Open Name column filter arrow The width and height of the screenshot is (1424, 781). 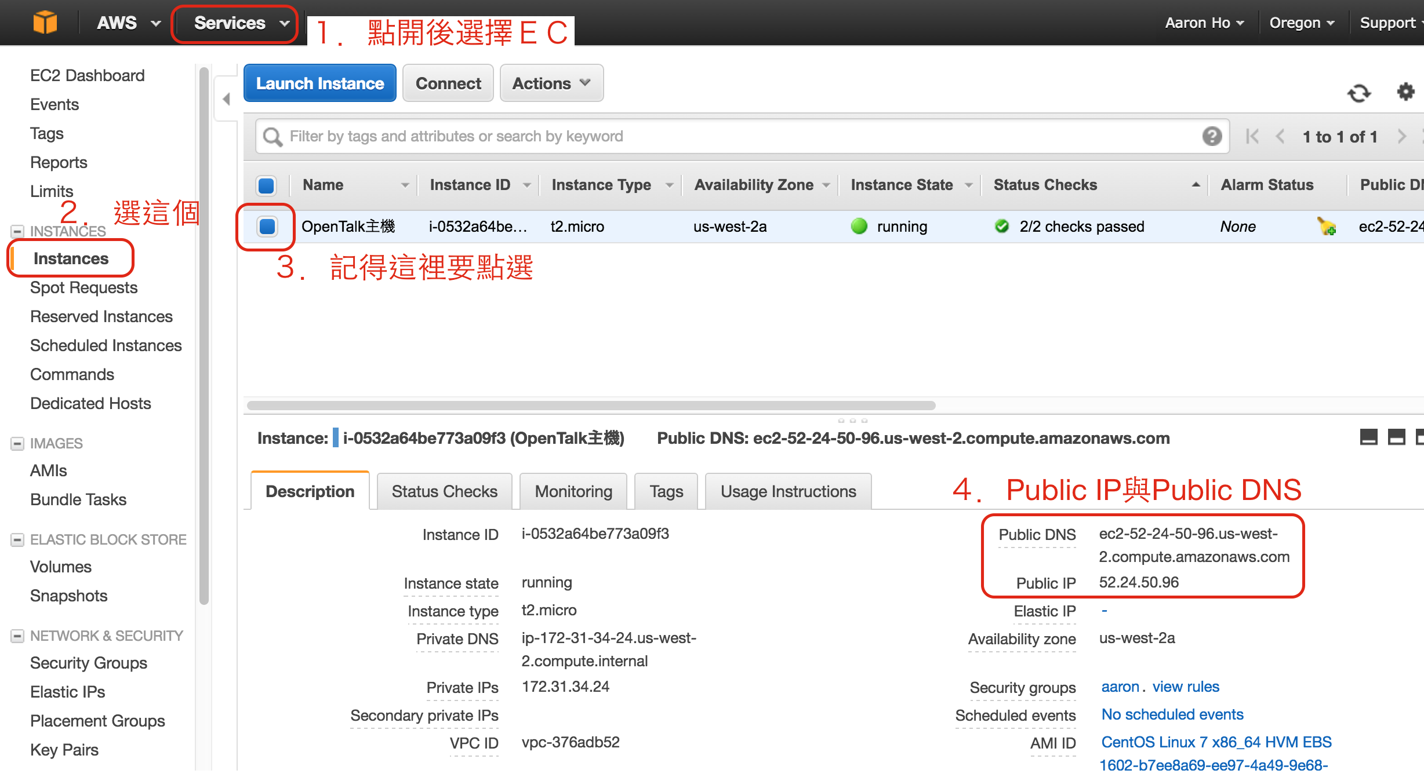[x=405, y=185]
